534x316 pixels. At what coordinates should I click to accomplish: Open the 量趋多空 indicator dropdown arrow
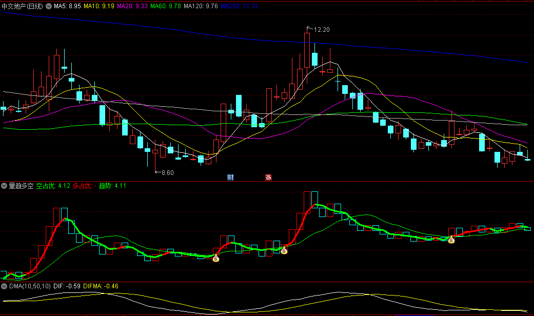pos(4,186)
